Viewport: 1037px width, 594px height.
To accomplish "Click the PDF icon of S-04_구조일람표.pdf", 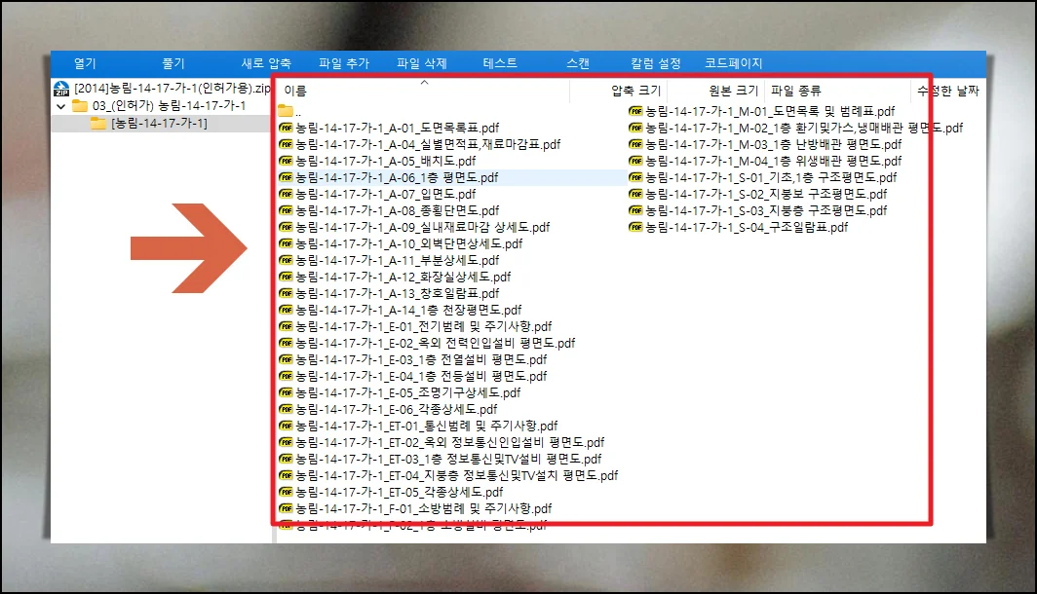I will (x=635, y=227).
